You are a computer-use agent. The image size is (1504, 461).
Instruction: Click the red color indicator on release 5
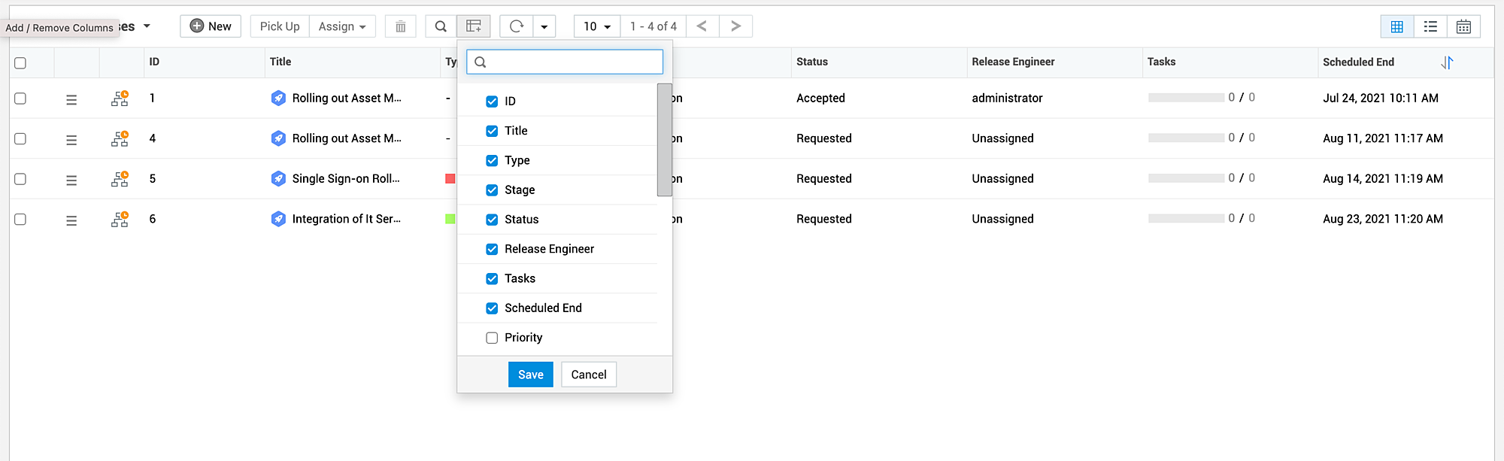450,179
